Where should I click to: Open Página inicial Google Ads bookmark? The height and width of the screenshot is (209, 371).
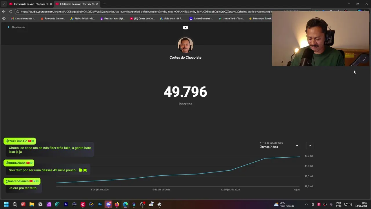pyautogui.click(x=83, y=19)
